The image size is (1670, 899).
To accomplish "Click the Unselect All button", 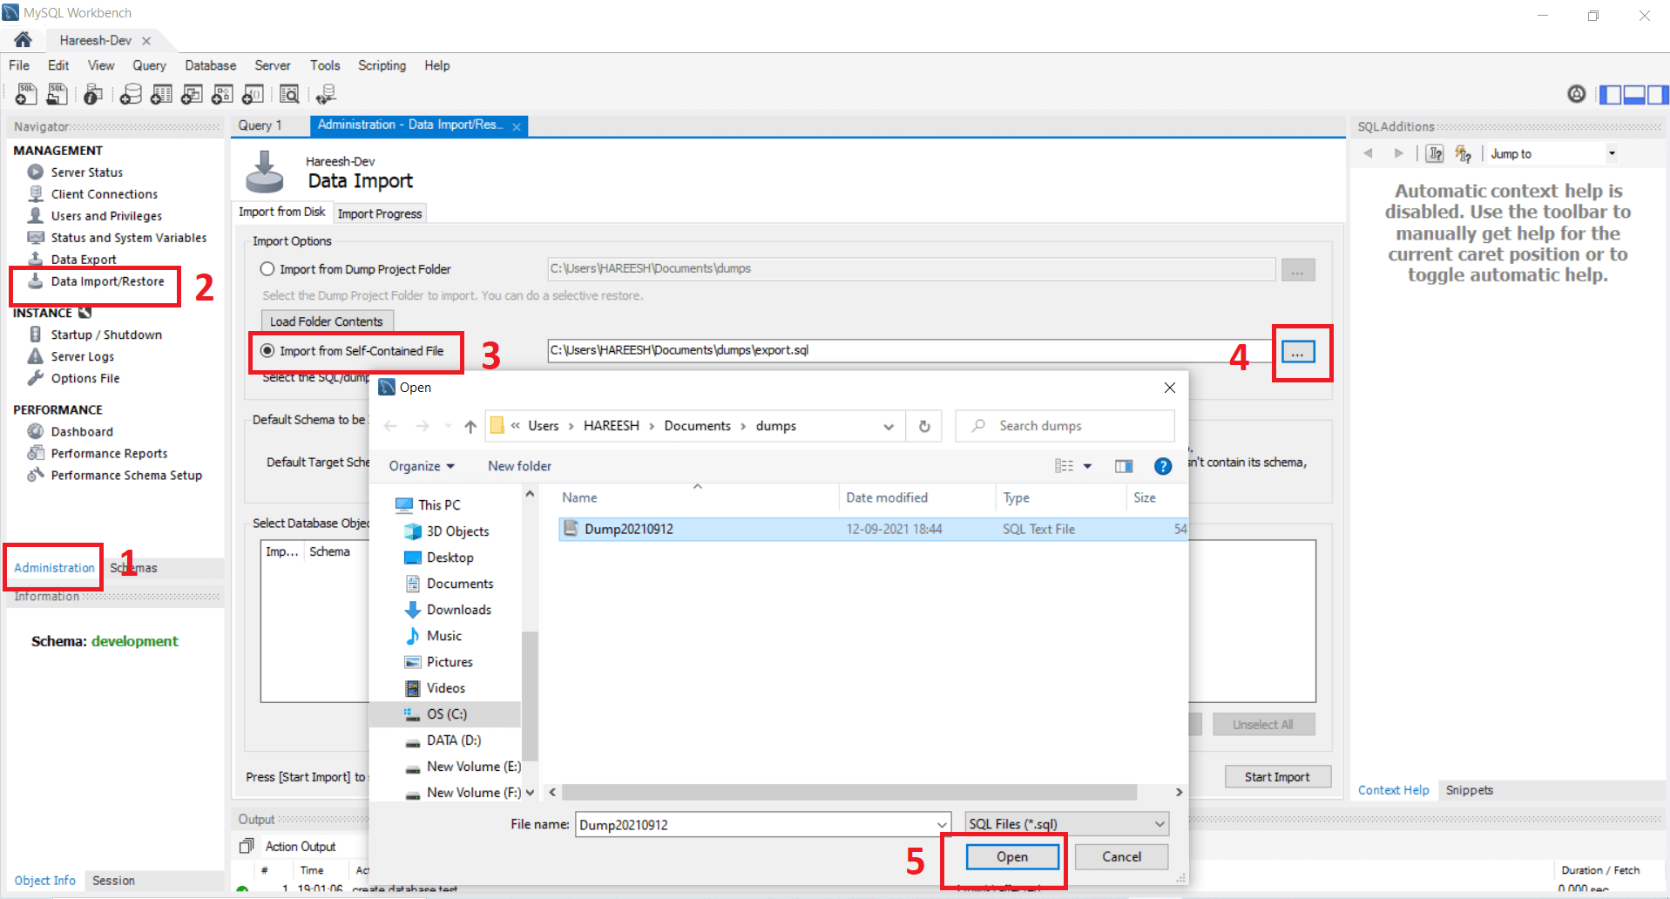I will (1264, 724).
